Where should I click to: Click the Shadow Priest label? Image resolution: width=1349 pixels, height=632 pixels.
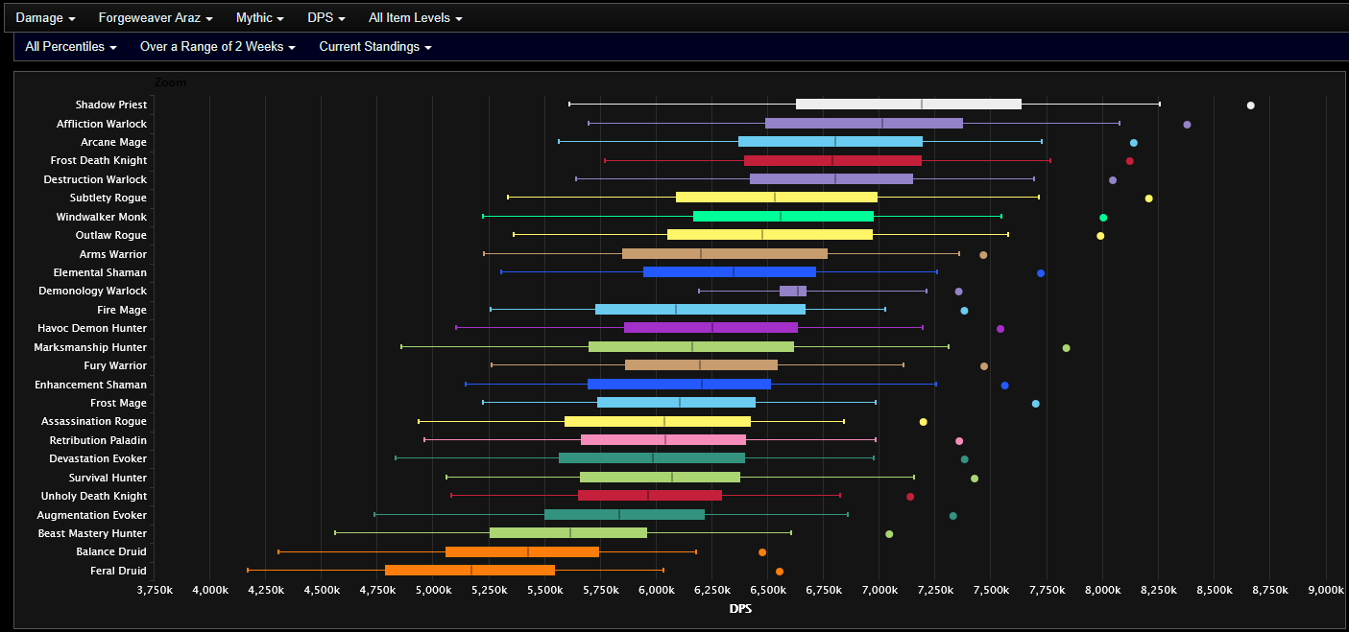[x=111, y=105]
